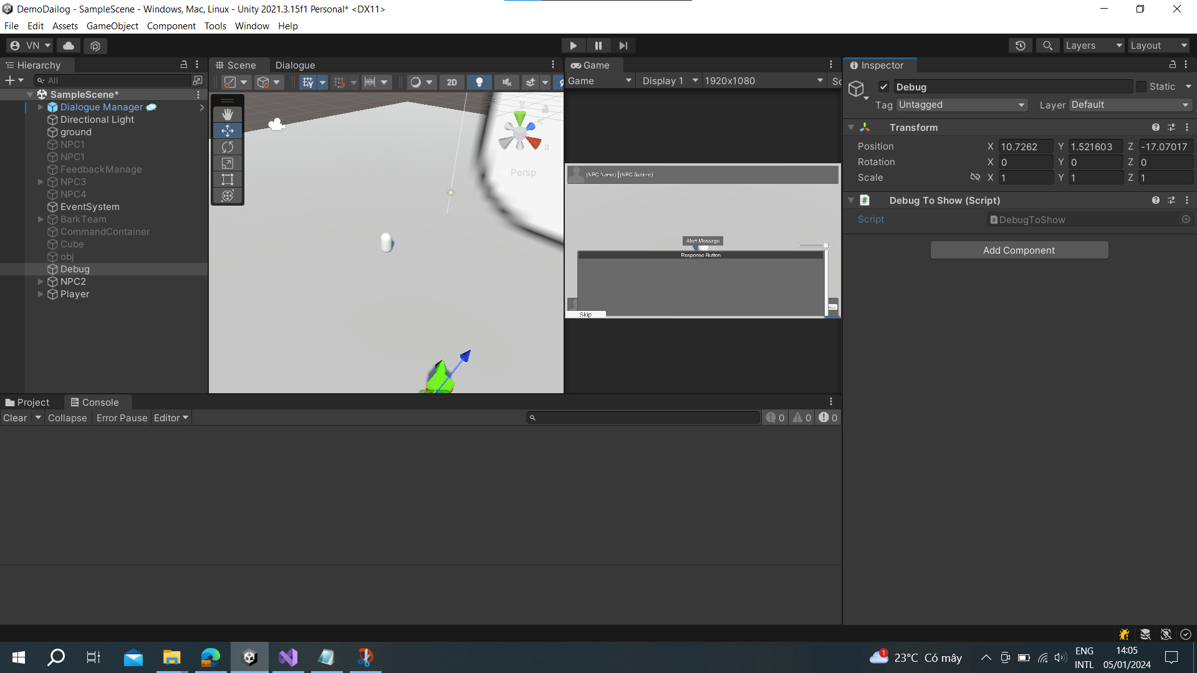
Task: Expand the Player object in Hierarchy
Action: coord(41,294)
